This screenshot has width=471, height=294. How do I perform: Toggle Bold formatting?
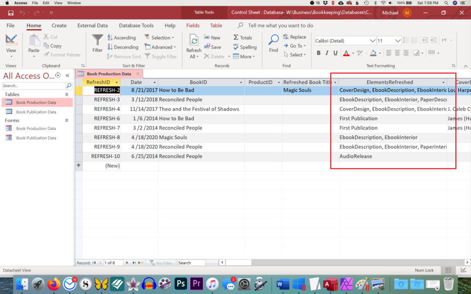click(318, 53)
